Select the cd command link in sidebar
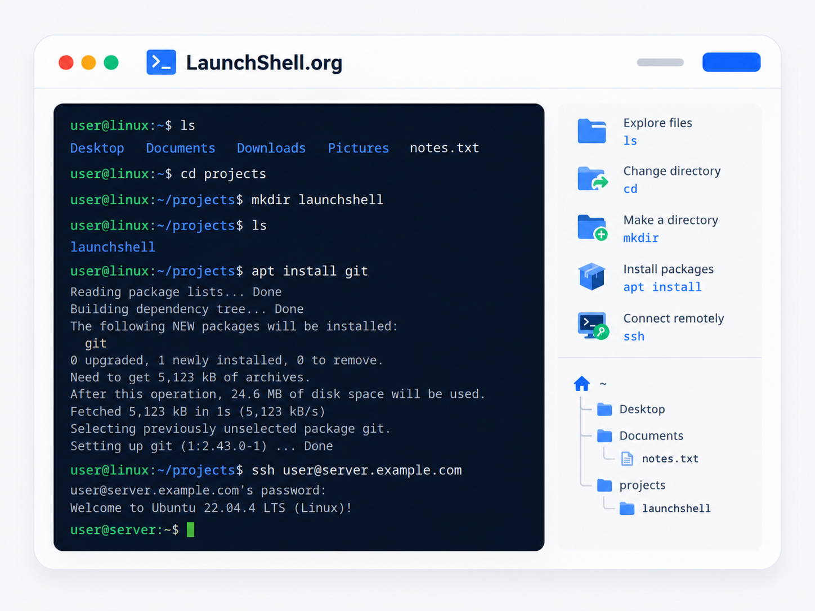Image resolution: width=815 pixels, height=611 pixels. [630, 189]
